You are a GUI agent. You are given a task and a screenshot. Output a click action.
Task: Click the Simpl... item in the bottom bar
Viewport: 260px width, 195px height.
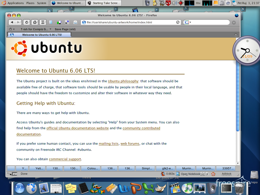click(145, 168)
